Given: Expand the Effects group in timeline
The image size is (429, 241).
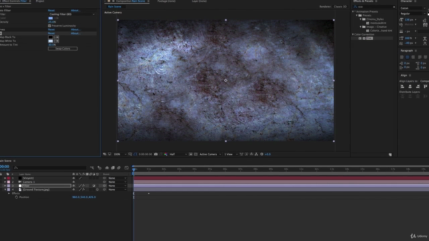Looking at the screenshot, I should click(9, 193).
